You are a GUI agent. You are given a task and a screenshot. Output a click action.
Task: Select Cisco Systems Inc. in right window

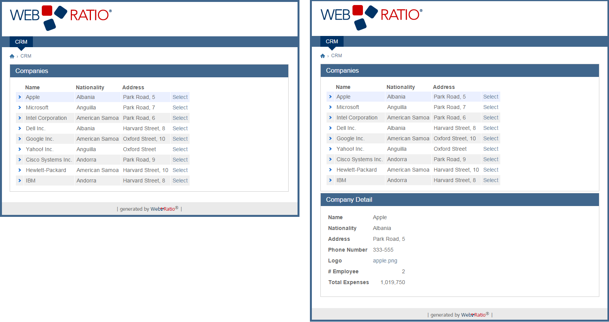[491, 159]
